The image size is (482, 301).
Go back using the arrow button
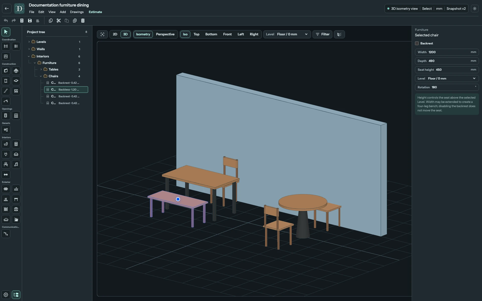coord(7,9)
